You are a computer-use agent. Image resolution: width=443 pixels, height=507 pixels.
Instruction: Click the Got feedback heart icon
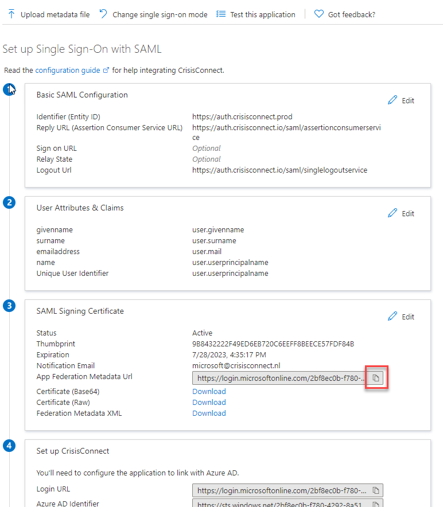coord(318,14)
